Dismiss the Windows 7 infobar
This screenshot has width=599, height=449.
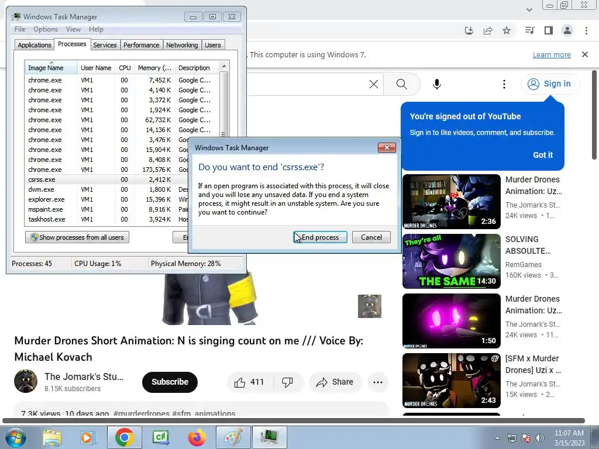tap(585, 54)
